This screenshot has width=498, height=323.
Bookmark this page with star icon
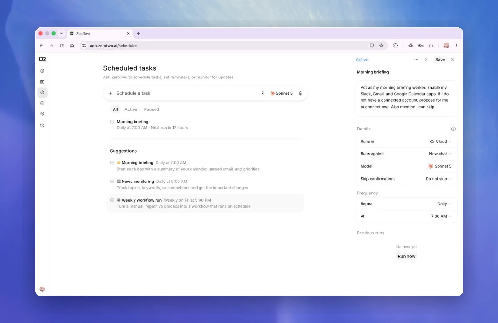pyautogui.click(x=381, y=46)
